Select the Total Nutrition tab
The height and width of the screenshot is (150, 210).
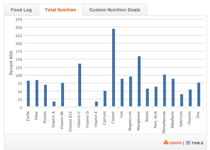(60, 10)
